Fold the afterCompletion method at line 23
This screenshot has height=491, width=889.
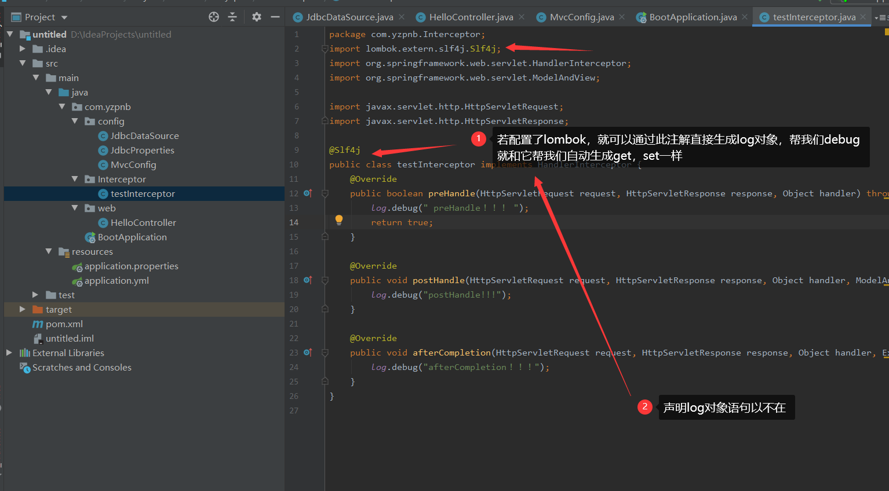pyautogui.click(x=325, y=353)
